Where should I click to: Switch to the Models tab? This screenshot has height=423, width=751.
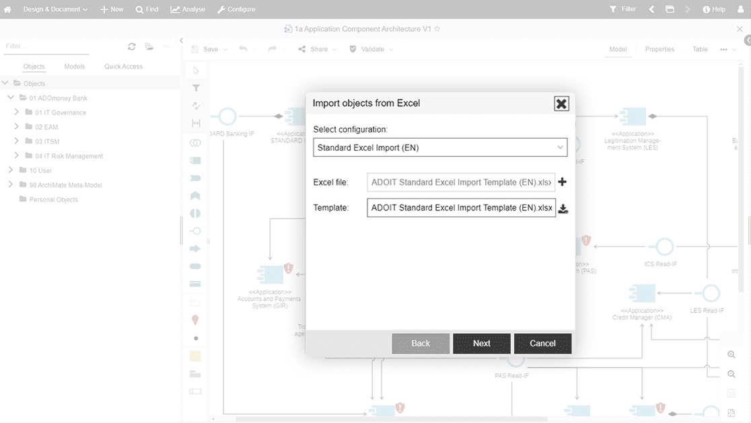pos(74,67)
